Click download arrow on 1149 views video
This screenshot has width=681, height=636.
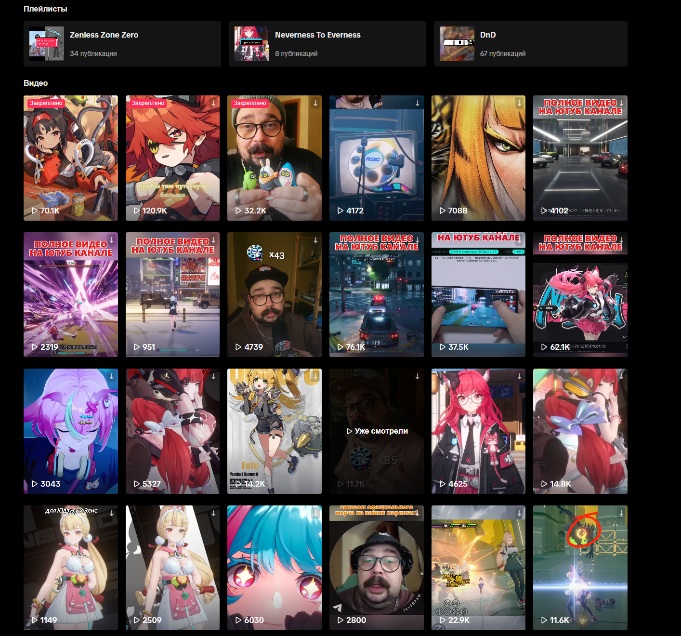pos(112,513)
